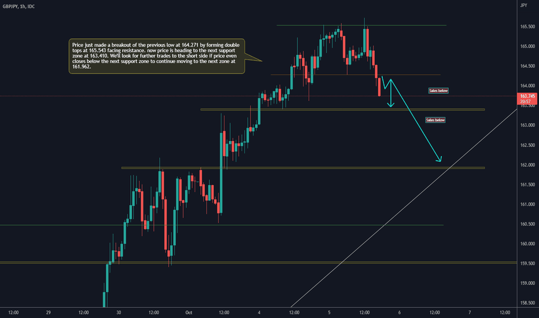Click the GBPJPY, 1h, IDC symbol label
This screenshot has height=318, width=539.
tap(19, 6)
